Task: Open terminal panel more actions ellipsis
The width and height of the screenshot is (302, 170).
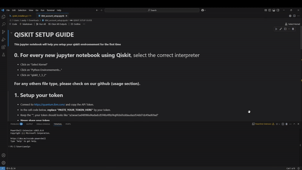Action: (x=290, y=124)
